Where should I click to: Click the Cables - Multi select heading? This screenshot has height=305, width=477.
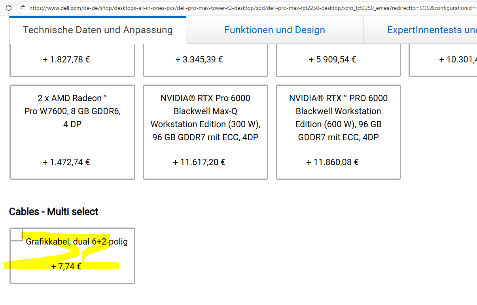pos(53,212)
